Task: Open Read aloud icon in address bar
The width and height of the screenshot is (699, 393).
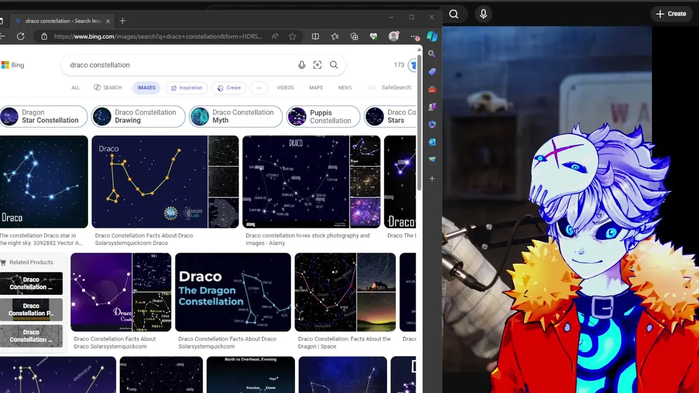Action: [x=275, y=37]
